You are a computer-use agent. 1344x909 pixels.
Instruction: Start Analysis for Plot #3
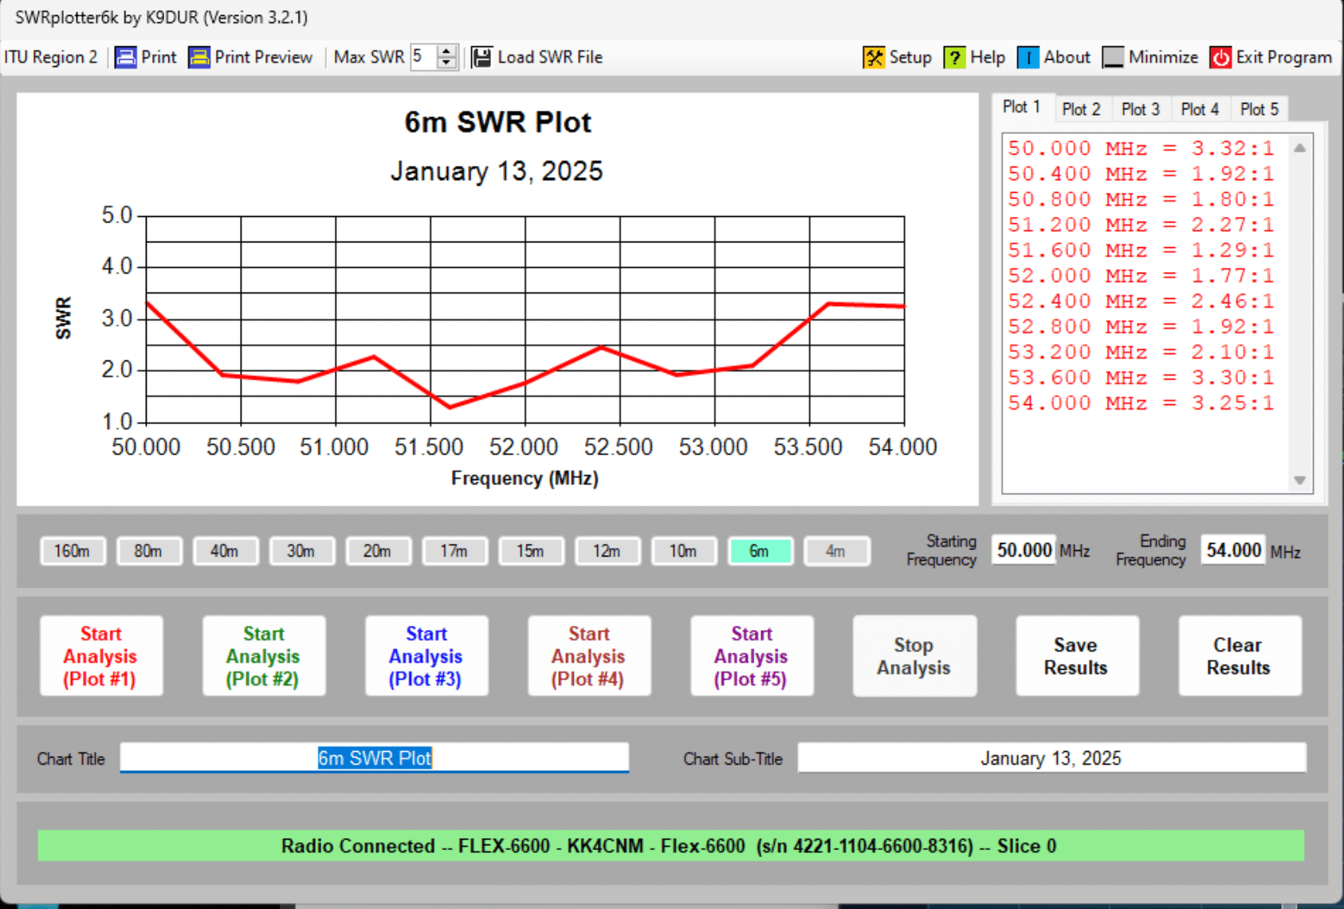click(426, 655)
